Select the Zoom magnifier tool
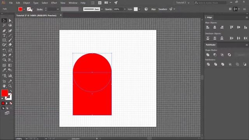Screen dimensions: 249x140 (x=10, y=86)
